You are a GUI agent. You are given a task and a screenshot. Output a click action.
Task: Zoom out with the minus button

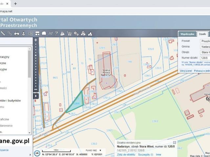pyautogui.click(x=36, y=90)
